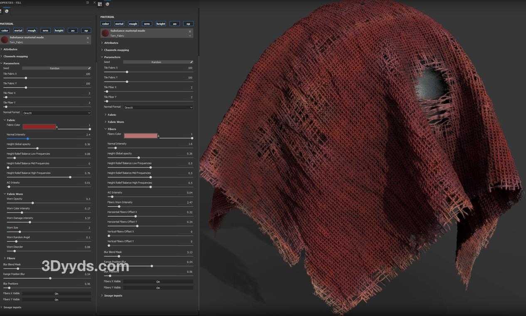Click the material sphere tab icon in the left panel

[x=7, y=11]
